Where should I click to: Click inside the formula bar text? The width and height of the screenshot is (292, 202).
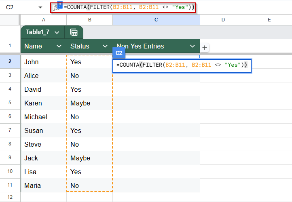point(129,7)
